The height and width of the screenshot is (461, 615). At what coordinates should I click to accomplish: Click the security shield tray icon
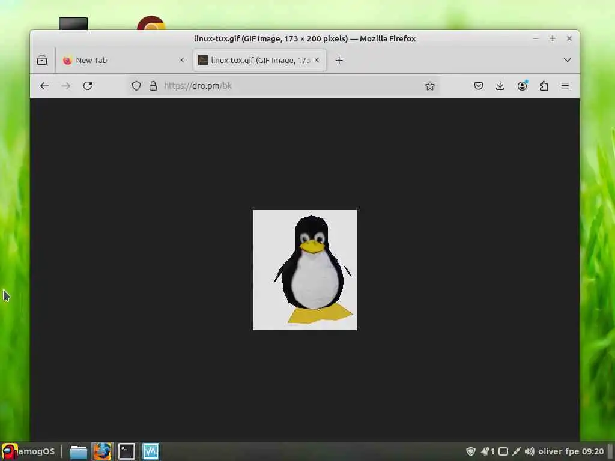click(471, 451)
